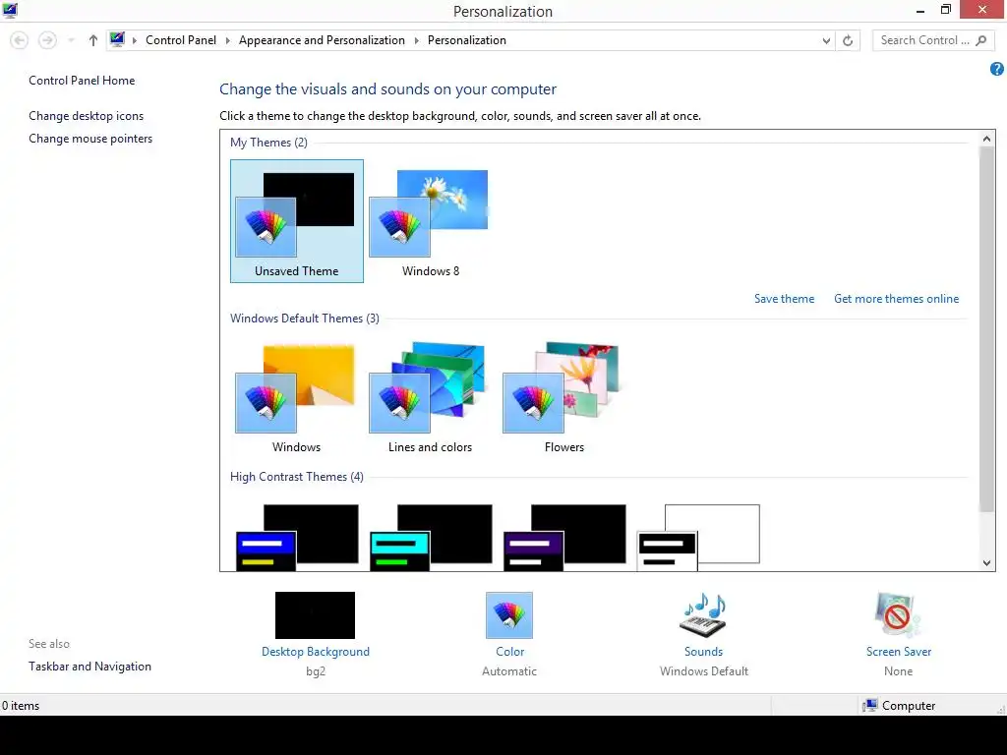This screenshot has width=1007, height=755.
Task: Click the address bar monitor icon
Action: tap(117, 39)
